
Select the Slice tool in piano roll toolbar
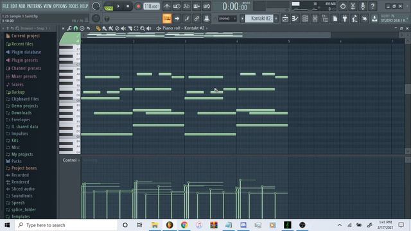click(130, 28)
